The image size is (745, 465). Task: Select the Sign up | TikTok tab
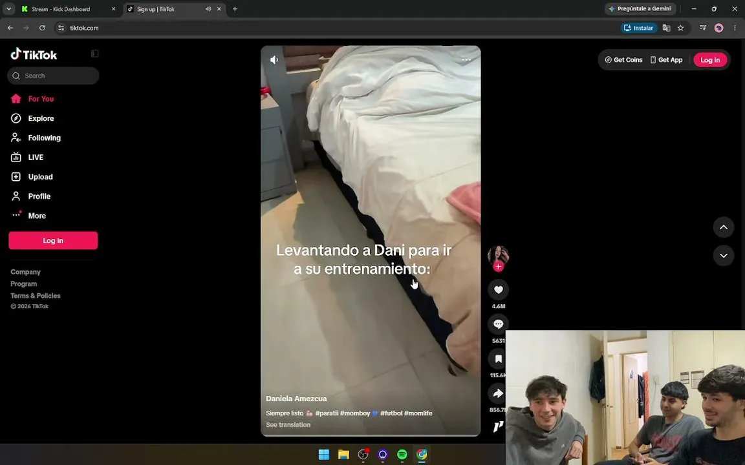point(155,9)
